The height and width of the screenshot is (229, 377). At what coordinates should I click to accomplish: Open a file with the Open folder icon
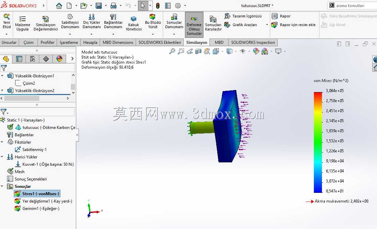tap(84, 6)
